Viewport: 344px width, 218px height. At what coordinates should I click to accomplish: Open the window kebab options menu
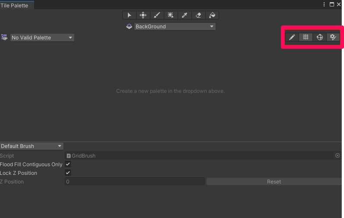click(324, 4)
